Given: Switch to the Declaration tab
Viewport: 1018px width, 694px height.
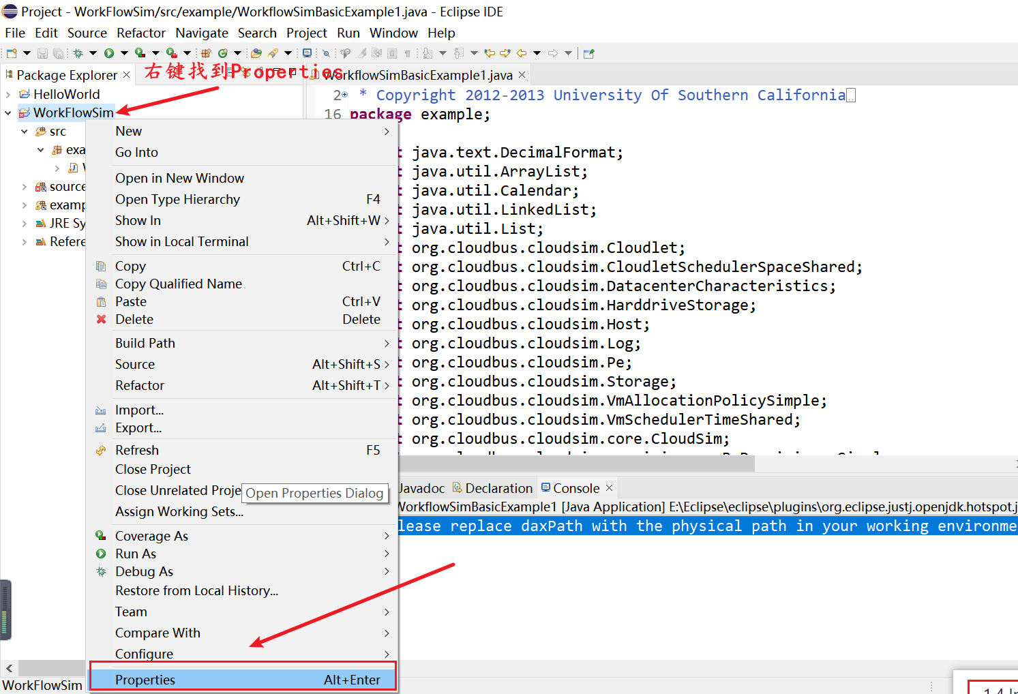Looking at the screenshot, I should 492,488.
